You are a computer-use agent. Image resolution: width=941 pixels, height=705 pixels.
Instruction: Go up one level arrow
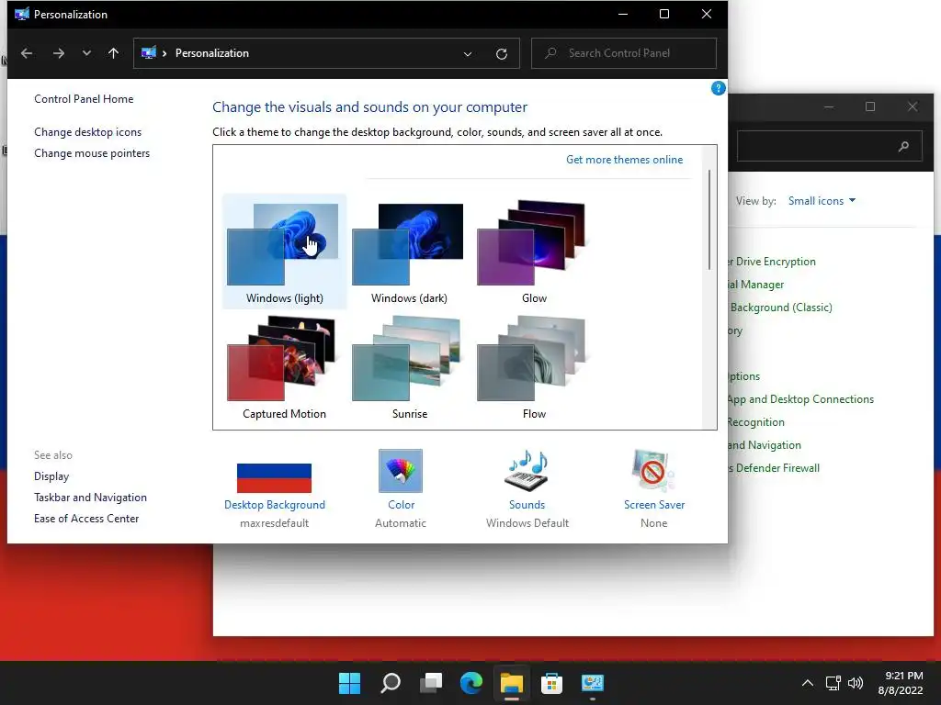[113, 53]
